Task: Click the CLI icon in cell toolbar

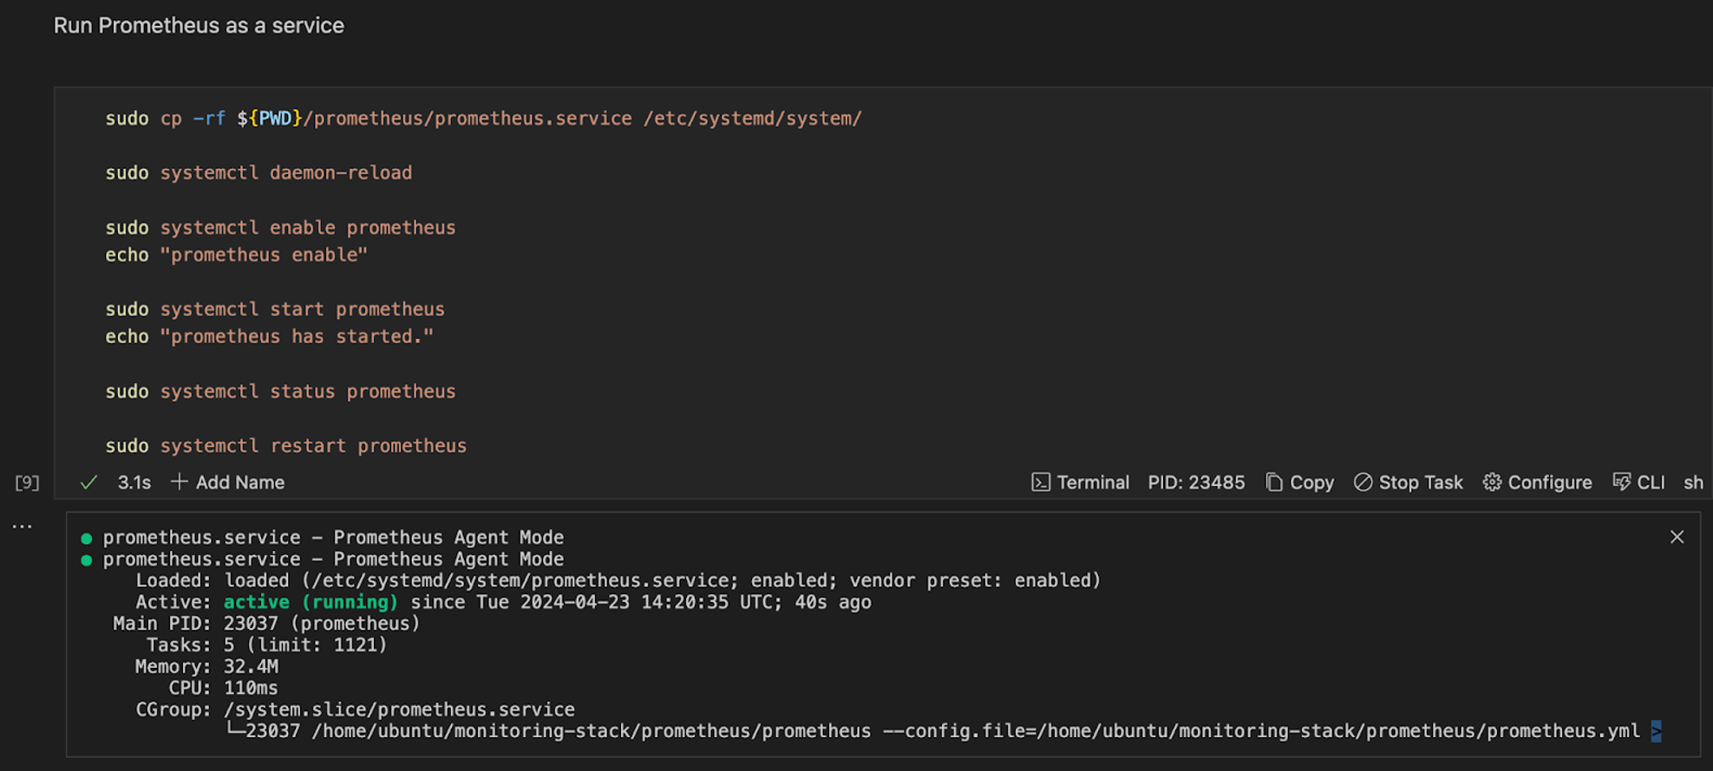Action: [1622, 483]
